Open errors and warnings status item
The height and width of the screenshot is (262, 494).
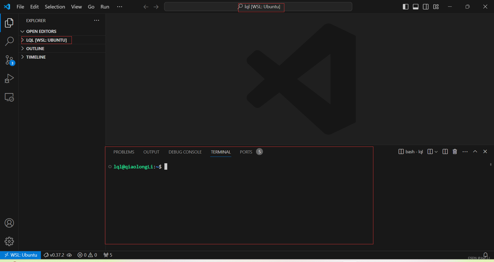tap(87, 255)
